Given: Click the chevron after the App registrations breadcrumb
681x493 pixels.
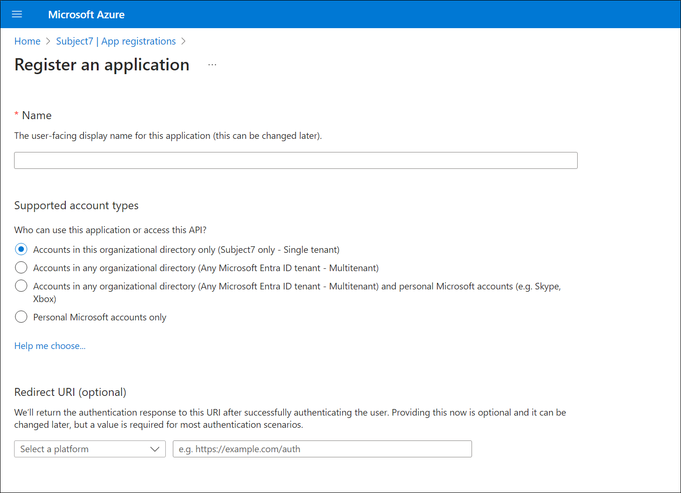Looking at the screenshot, I should [x=184, y=41].
